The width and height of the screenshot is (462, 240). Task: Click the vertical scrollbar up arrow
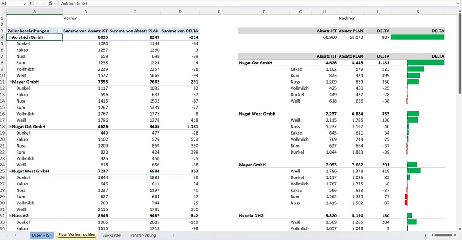pyautogui.click(x=460, y=12)
